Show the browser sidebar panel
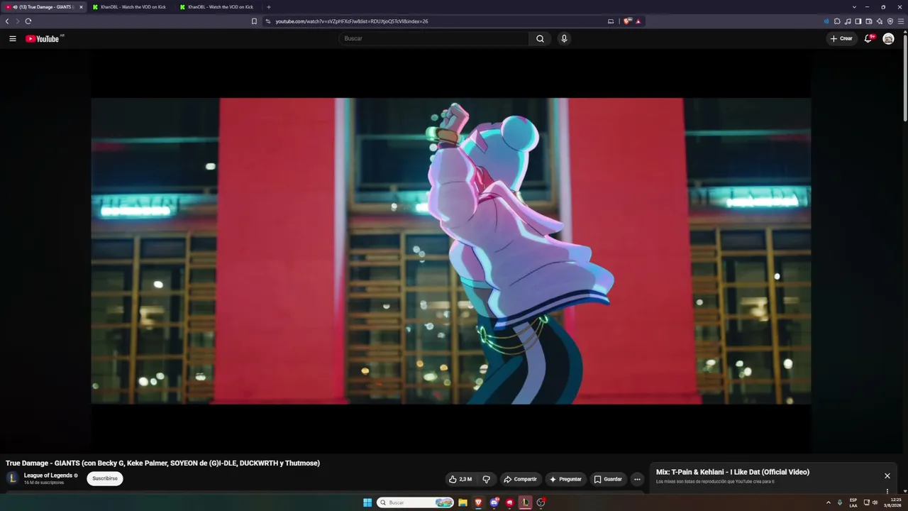908x511 pixels. click(x=858, y=21)
